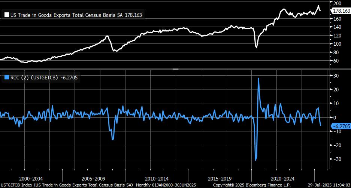Click the -30 label on lower y-axis
This screenshot has height=188, width=351.
pyautogui.click(x=336, y=159)
